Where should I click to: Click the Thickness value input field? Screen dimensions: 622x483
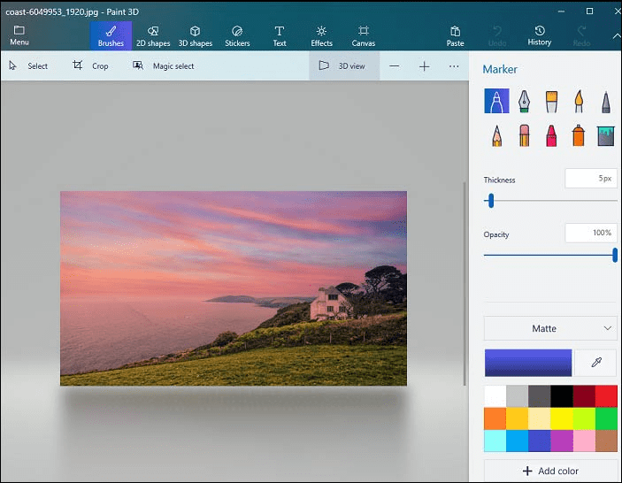coord(591,179)
